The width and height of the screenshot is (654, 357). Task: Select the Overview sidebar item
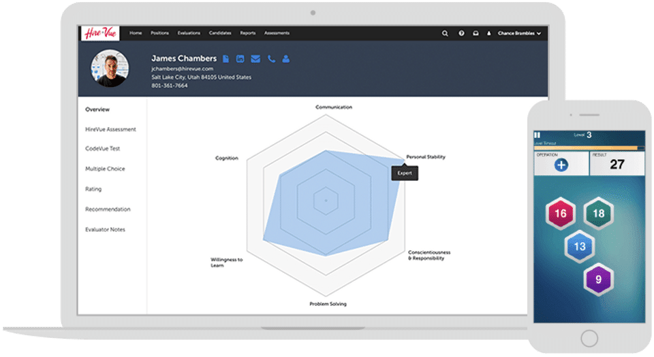pyautogui.click(x=97, y=109)
